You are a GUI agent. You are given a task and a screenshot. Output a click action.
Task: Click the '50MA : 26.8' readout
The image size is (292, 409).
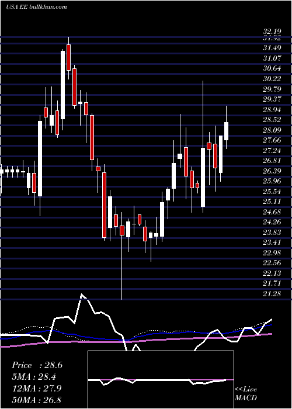click(36, 400)
